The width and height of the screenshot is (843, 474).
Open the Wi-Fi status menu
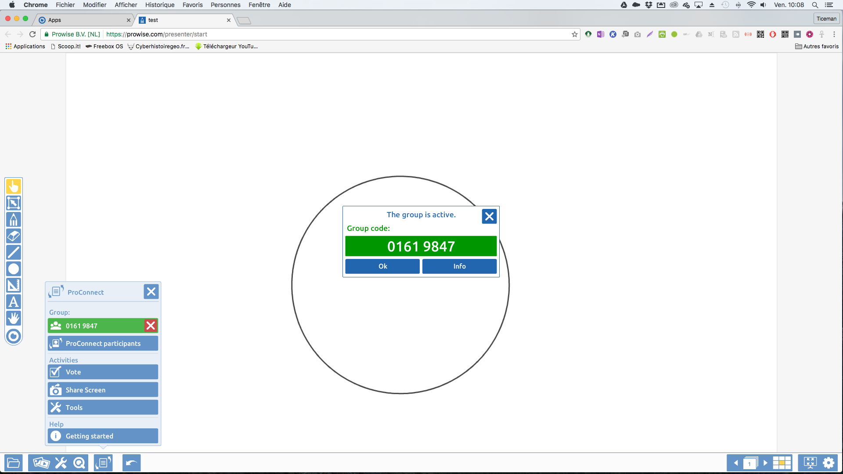(x=751, y=5)
